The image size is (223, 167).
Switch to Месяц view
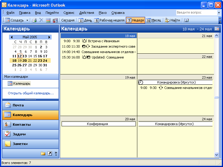(154, 20)
